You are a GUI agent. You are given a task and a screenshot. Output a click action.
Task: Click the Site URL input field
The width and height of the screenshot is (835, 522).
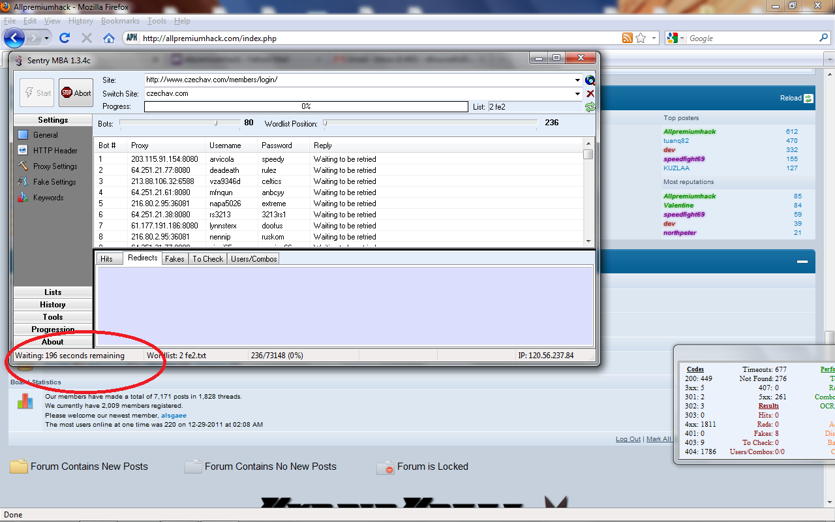pyautogui.click(x=359, y=80)
